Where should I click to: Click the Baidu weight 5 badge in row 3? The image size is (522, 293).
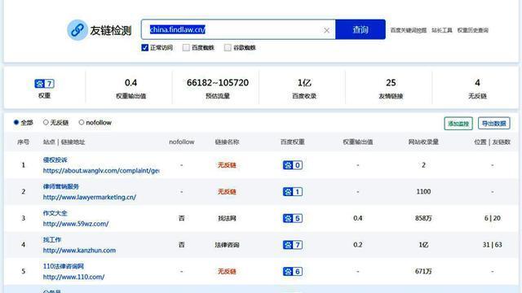coord(293,218)
